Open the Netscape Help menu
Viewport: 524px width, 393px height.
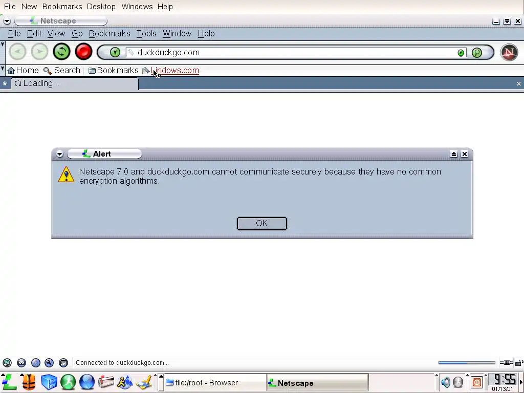click(x=206, y=34)
